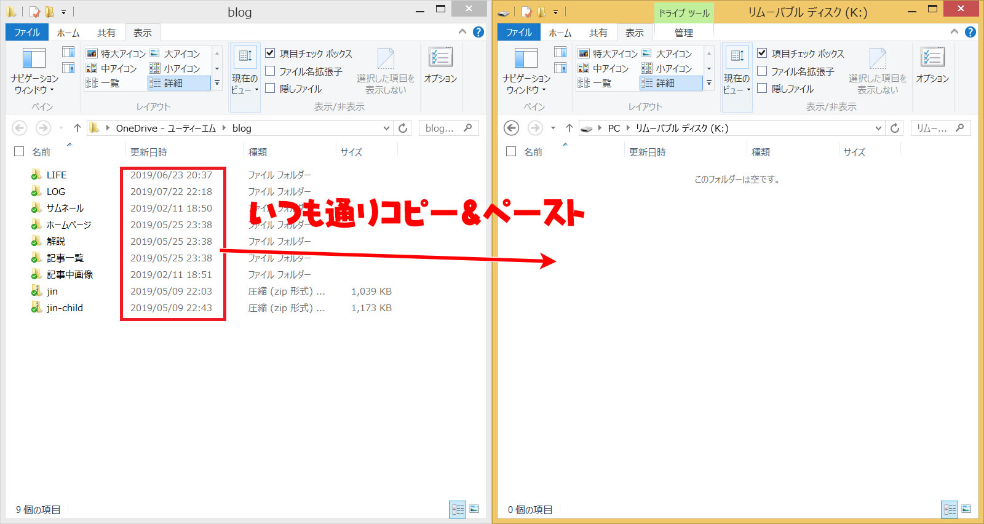This screenshot has width=984, height=524.
Task: Click help icon in K: drive window
Action: coord(970,32)
